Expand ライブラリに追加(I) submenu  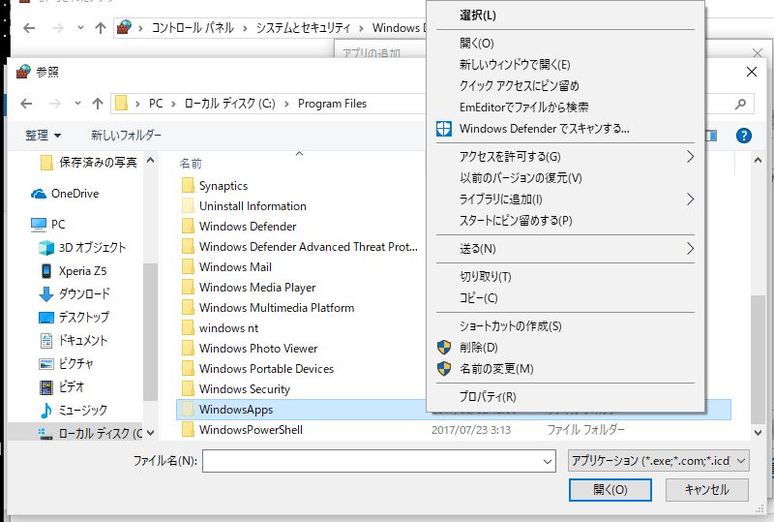coord(565,200)
